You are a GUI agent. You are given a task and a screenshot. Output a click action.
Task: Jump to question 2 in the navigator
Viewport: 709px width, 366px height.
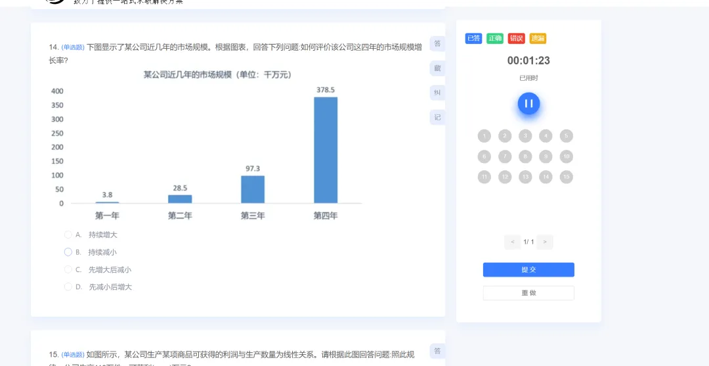[x=505, y=136]
